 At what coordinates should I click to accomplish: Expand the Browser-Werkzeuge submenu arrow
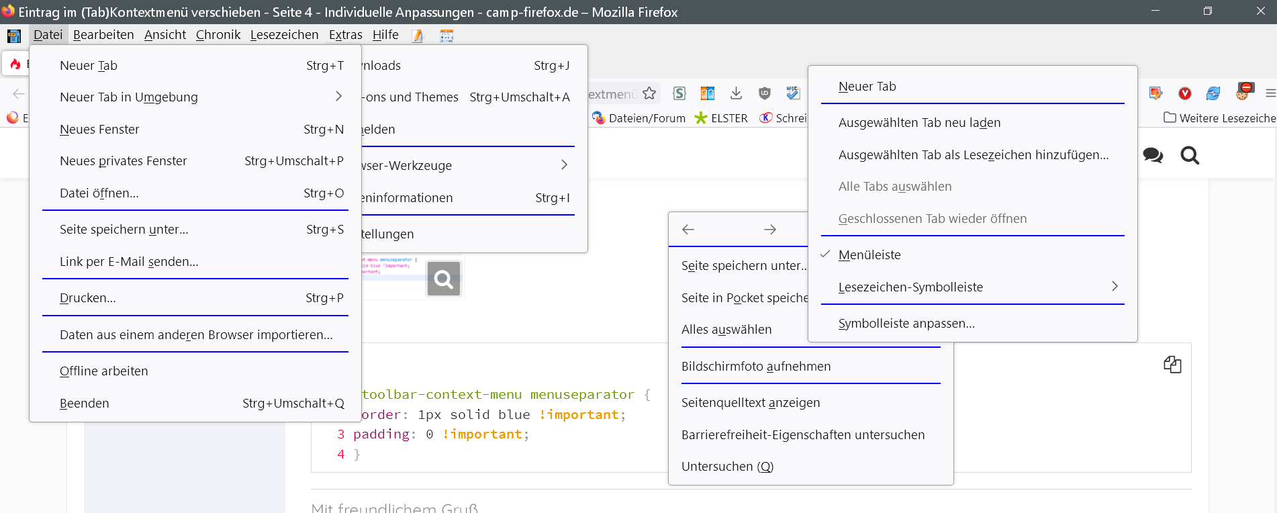pyautogui.click(x=563, y=165)
